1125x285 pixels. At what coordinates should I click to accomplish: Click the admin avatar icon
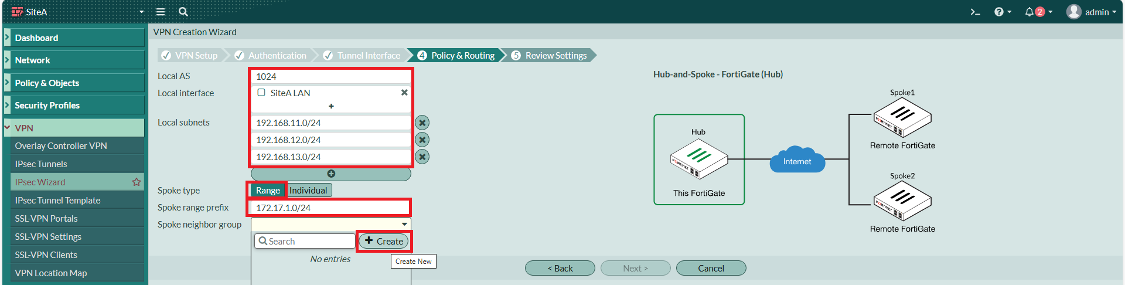1073,12
